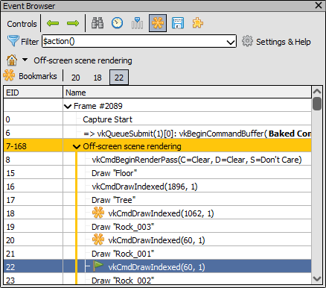This screenshot has width=326, height=288.
Task: Click the yellow puzzle piece extensions icon
Action: 198,23
